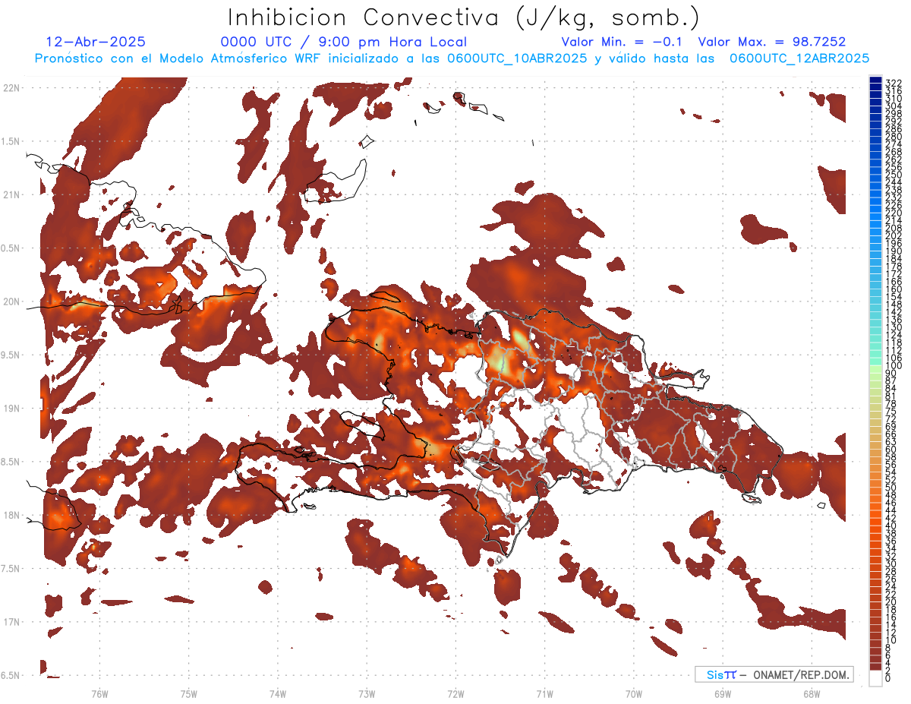This screenshot has width=911, height=704.
Task: Click the '22N' latitude label
Action: tap(11, 88)
